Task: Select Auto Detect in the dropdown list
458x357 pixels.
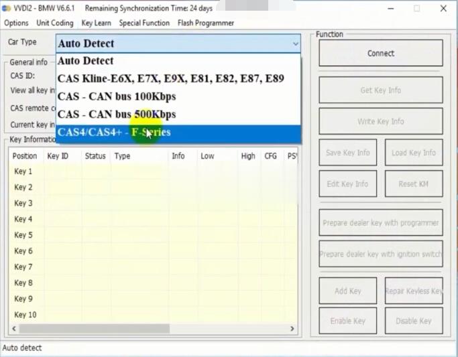Action: point(178,61)
